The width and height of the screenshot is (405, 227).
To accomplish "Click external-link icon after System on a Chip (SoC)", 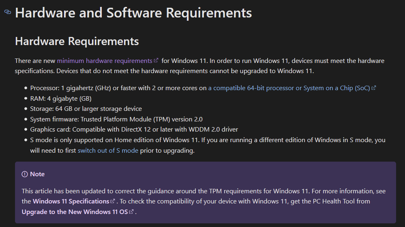I will point(373,88).
